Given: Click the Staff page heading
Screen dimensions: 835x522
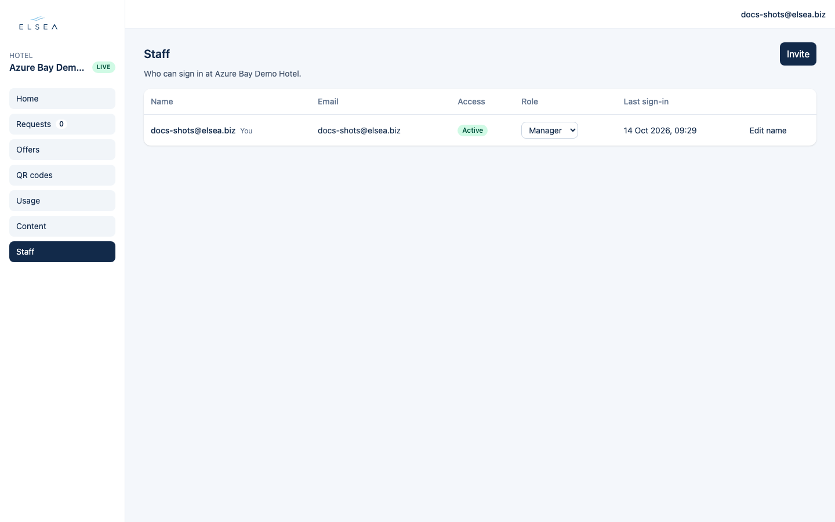Looking at the screenshot, I should pyautogui.click(x=157, y=54).
